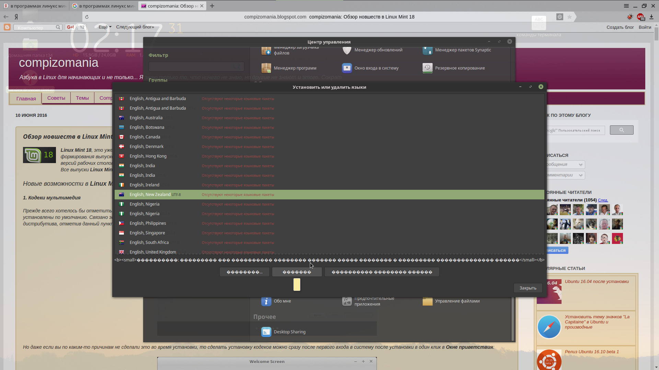Viewport: 659px width, 370px height.
Task: Bookmark page with star icon
Action: coord(569,17)
